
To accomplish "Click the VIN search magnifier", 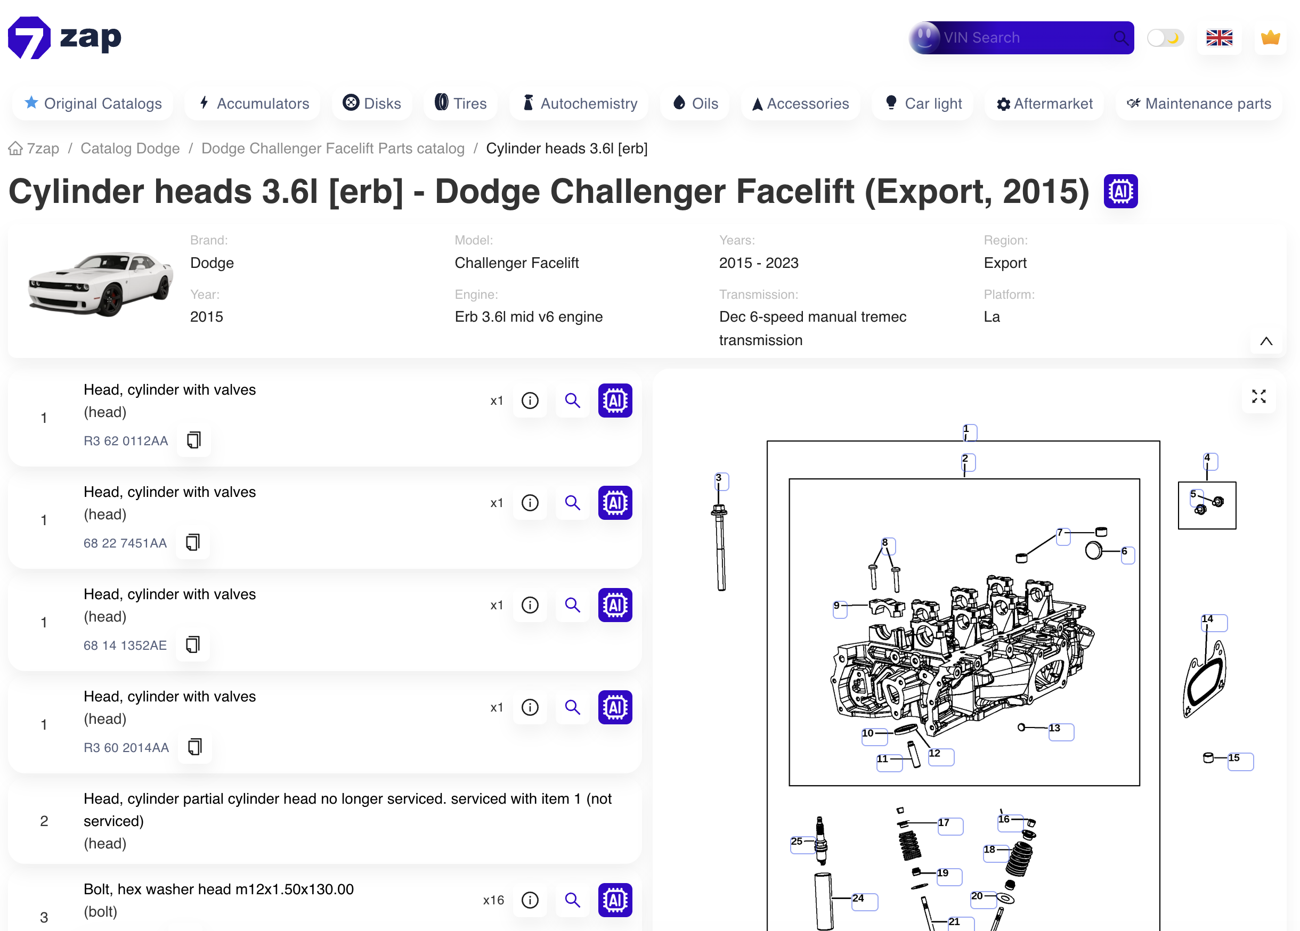I will [1121, 37].
